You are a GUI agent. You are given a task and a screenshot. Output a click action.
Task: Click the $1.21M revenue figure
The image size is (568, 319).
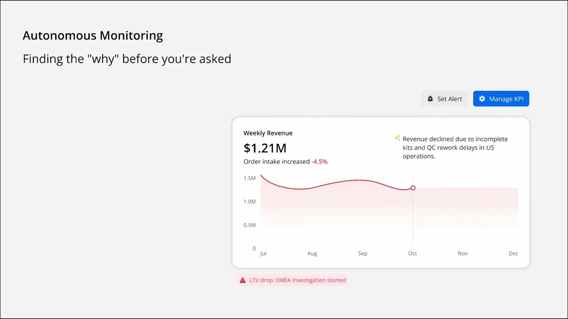click(x=265, y=148)
